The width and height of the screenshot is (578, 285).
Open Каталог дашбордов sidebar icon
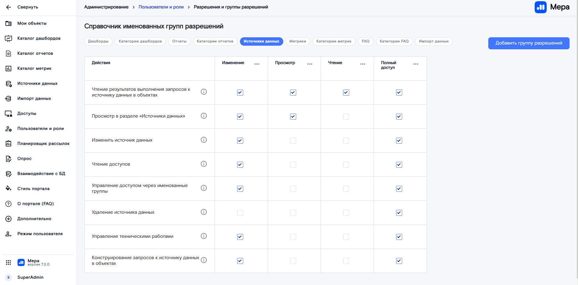(x=8, y=38)
